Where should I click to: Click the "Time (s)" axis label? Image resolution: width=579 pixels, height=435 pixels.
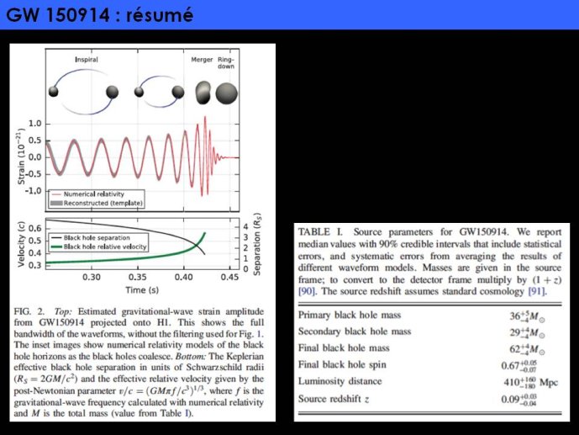point(142,290)
